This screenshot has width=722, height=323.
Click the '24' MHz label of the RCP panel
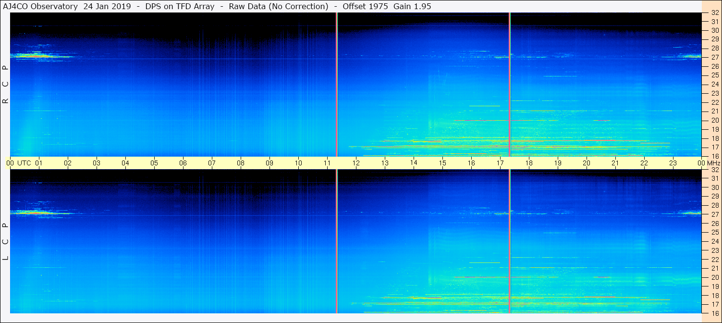(714, 85)
